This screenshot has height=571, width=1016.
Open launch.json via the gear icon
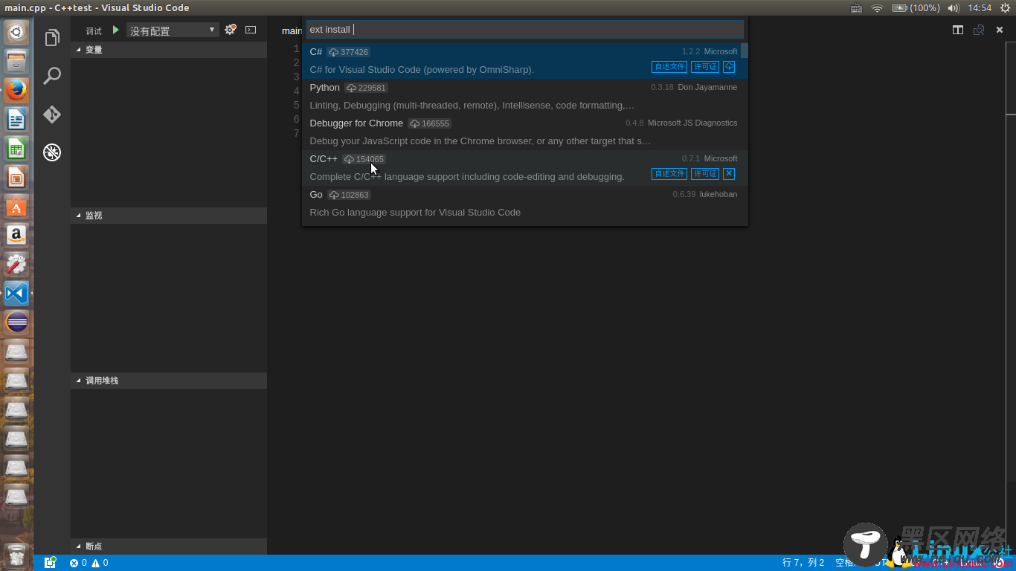click(x=230, y=30)
